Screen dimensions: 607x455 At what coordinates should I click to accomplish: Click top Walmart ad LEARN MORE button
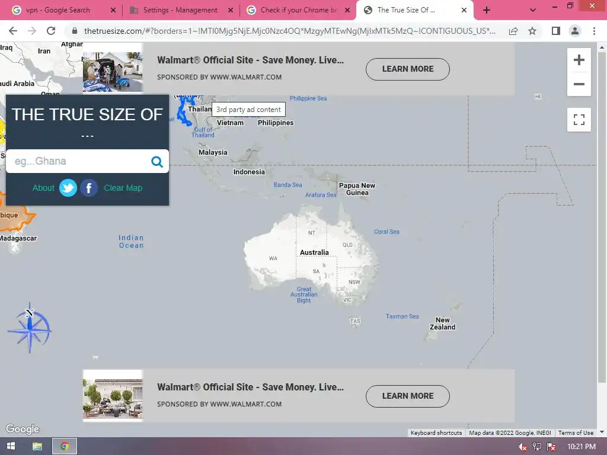click(408, 69)
